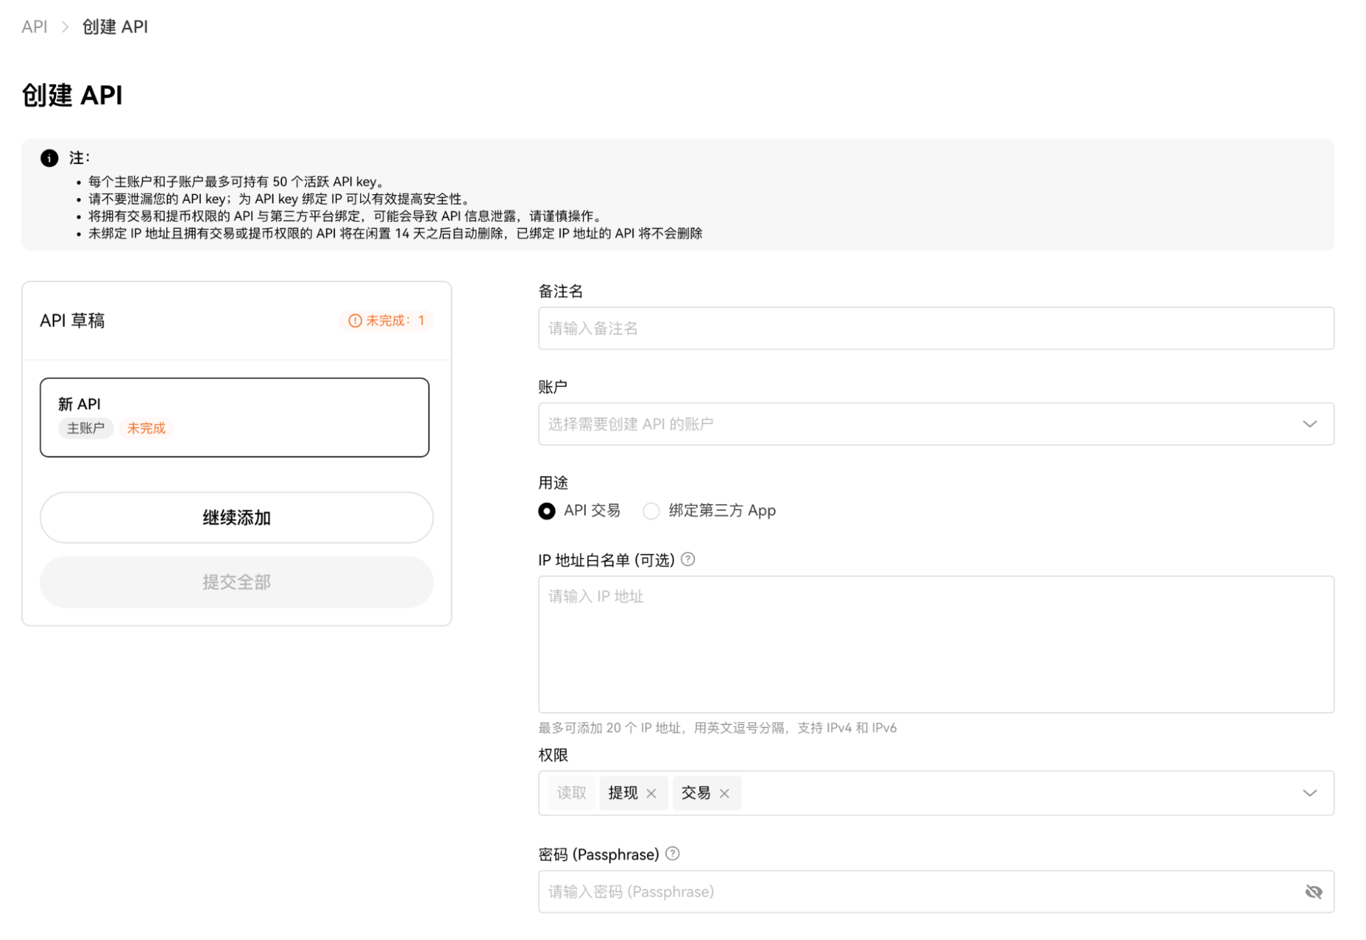Toggle passphrase visibility eye icon
The image size is (1366, 940).
(x=1313, y=891)
